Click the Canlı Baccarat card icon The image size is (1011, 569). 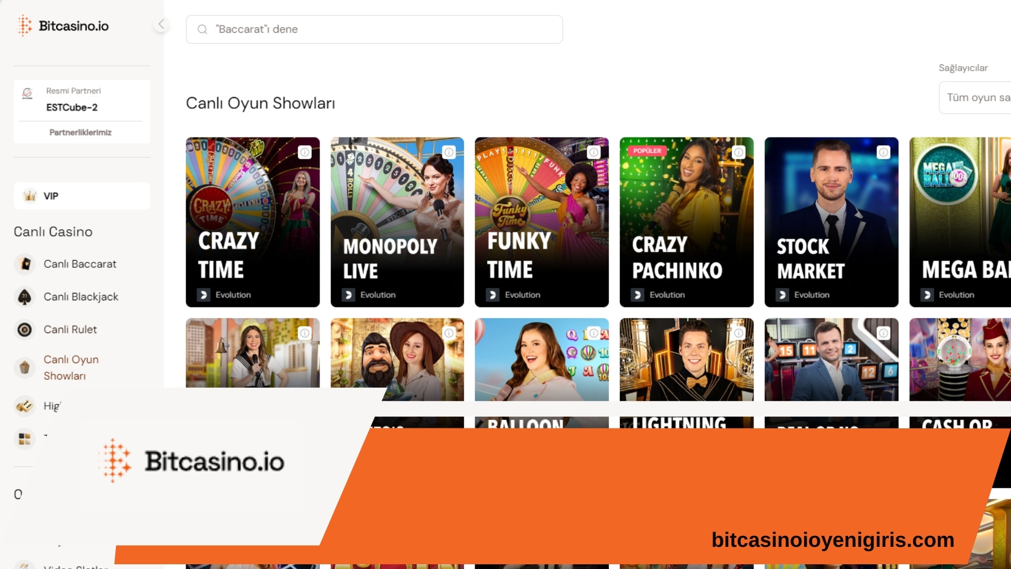click(x=25, y=264)
